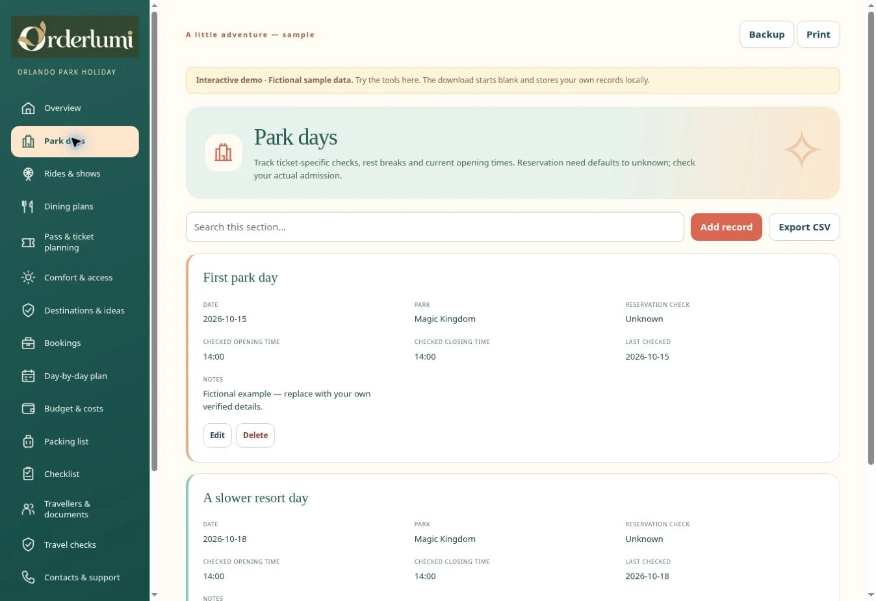Click the Packing list backpack icon
Viewport: 876px width, 601px height.
(x=28, y=441)
